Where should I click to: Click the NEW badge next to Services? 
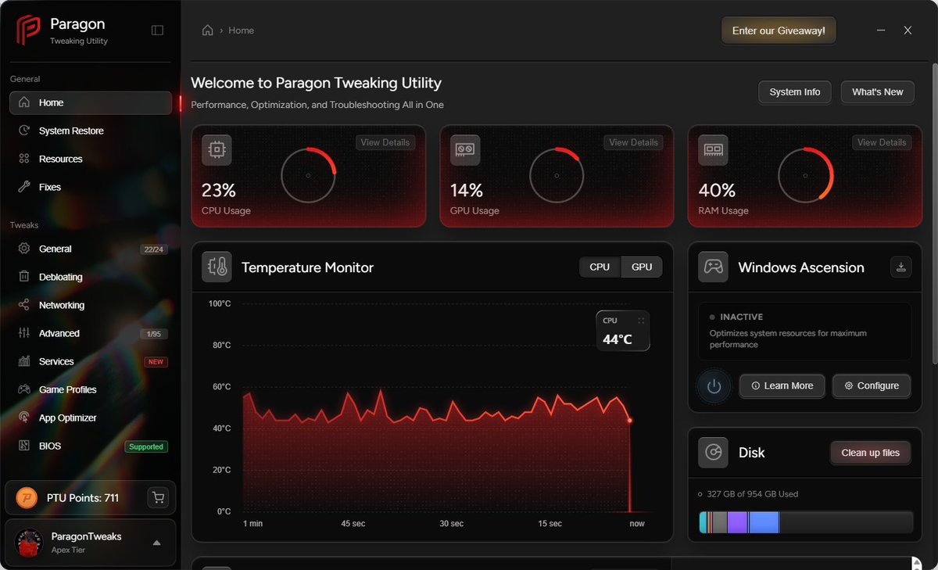tap(156, 362)
